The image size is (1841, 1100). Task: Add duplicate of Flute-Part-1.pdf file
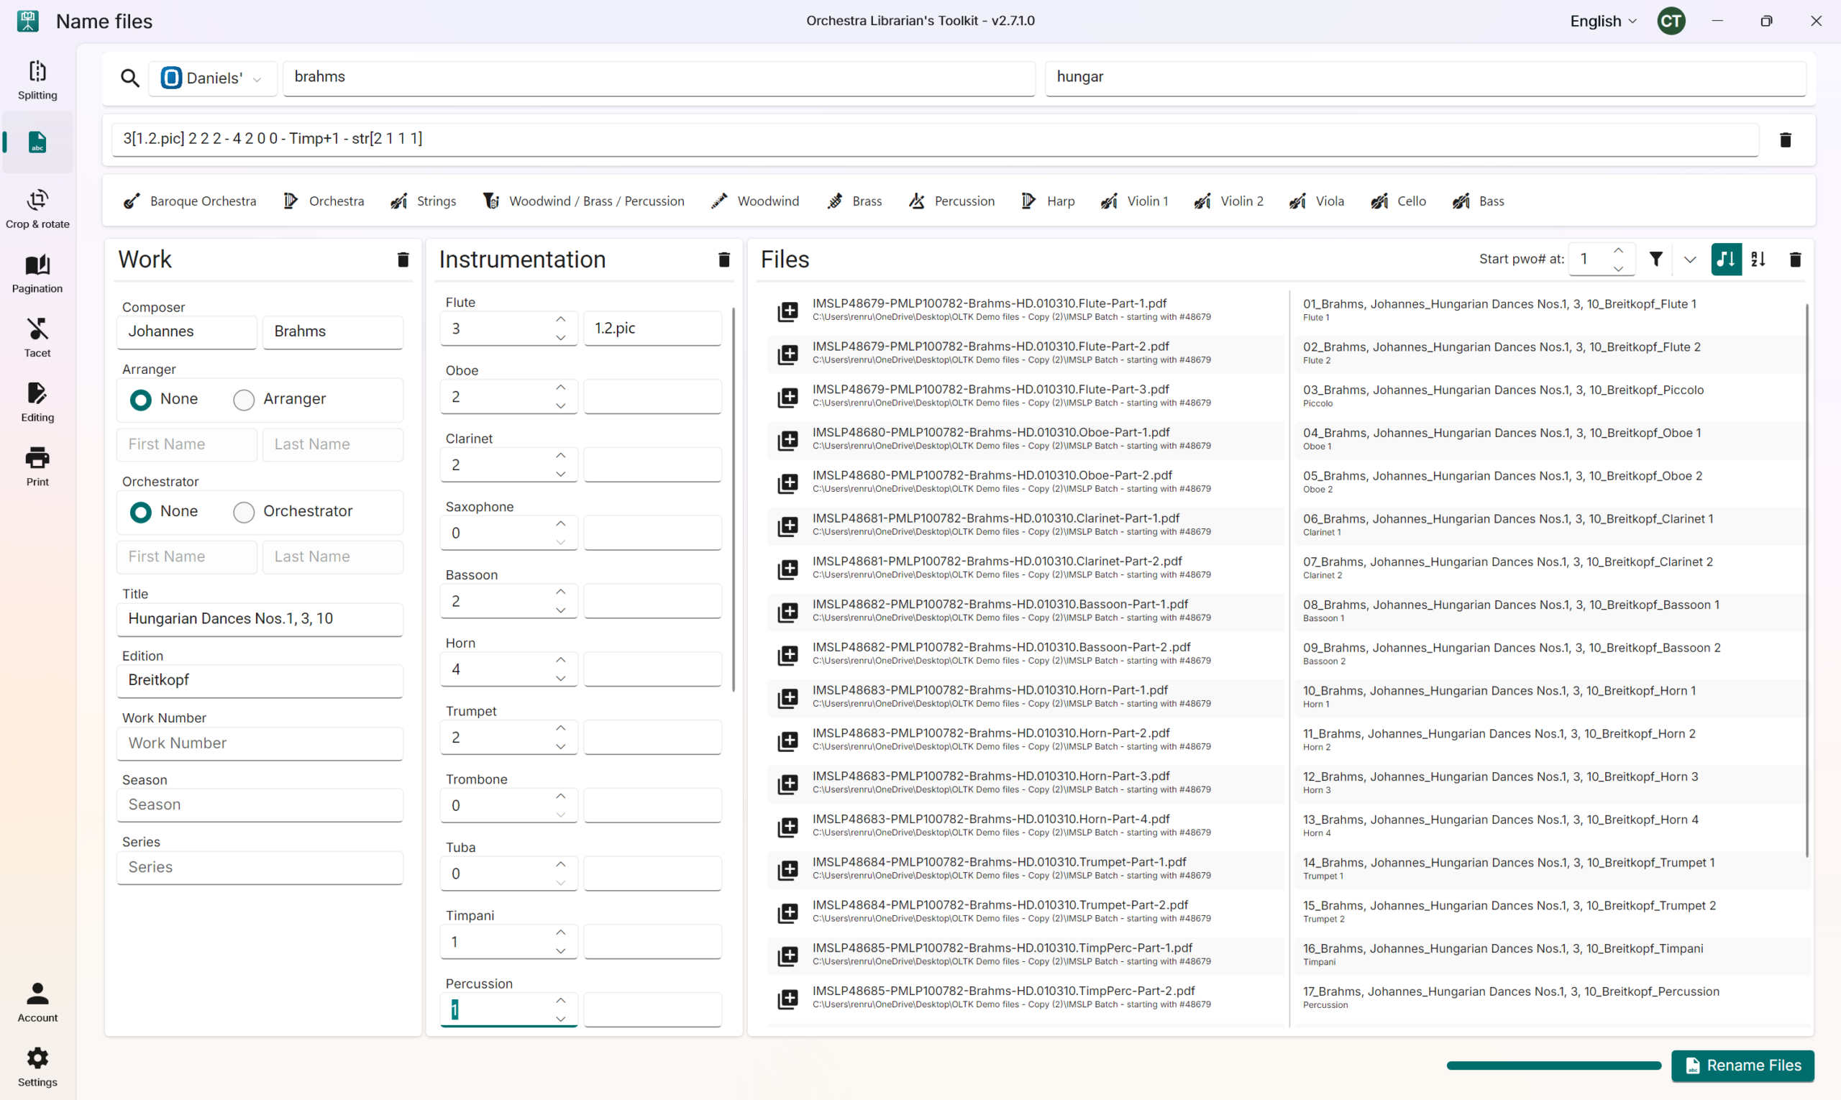[x=787, y=311]
